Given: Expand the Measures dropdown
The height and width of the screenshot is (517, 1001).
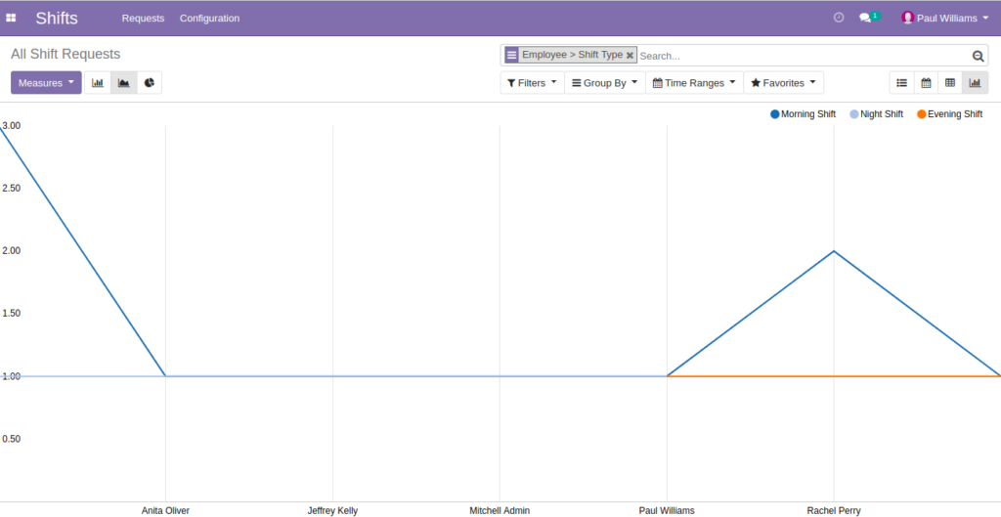Looking at the screenshot, I should 47,83.
